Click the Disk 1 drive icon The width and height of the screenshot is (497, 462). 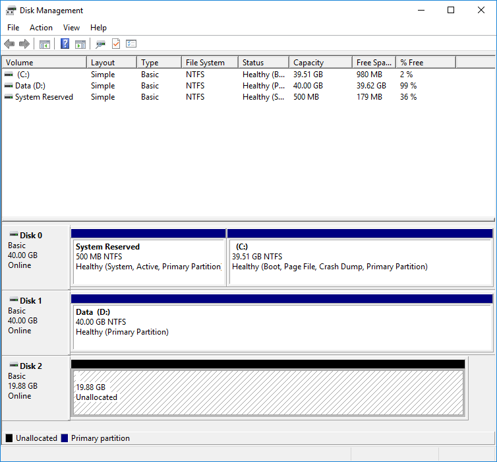14,300
